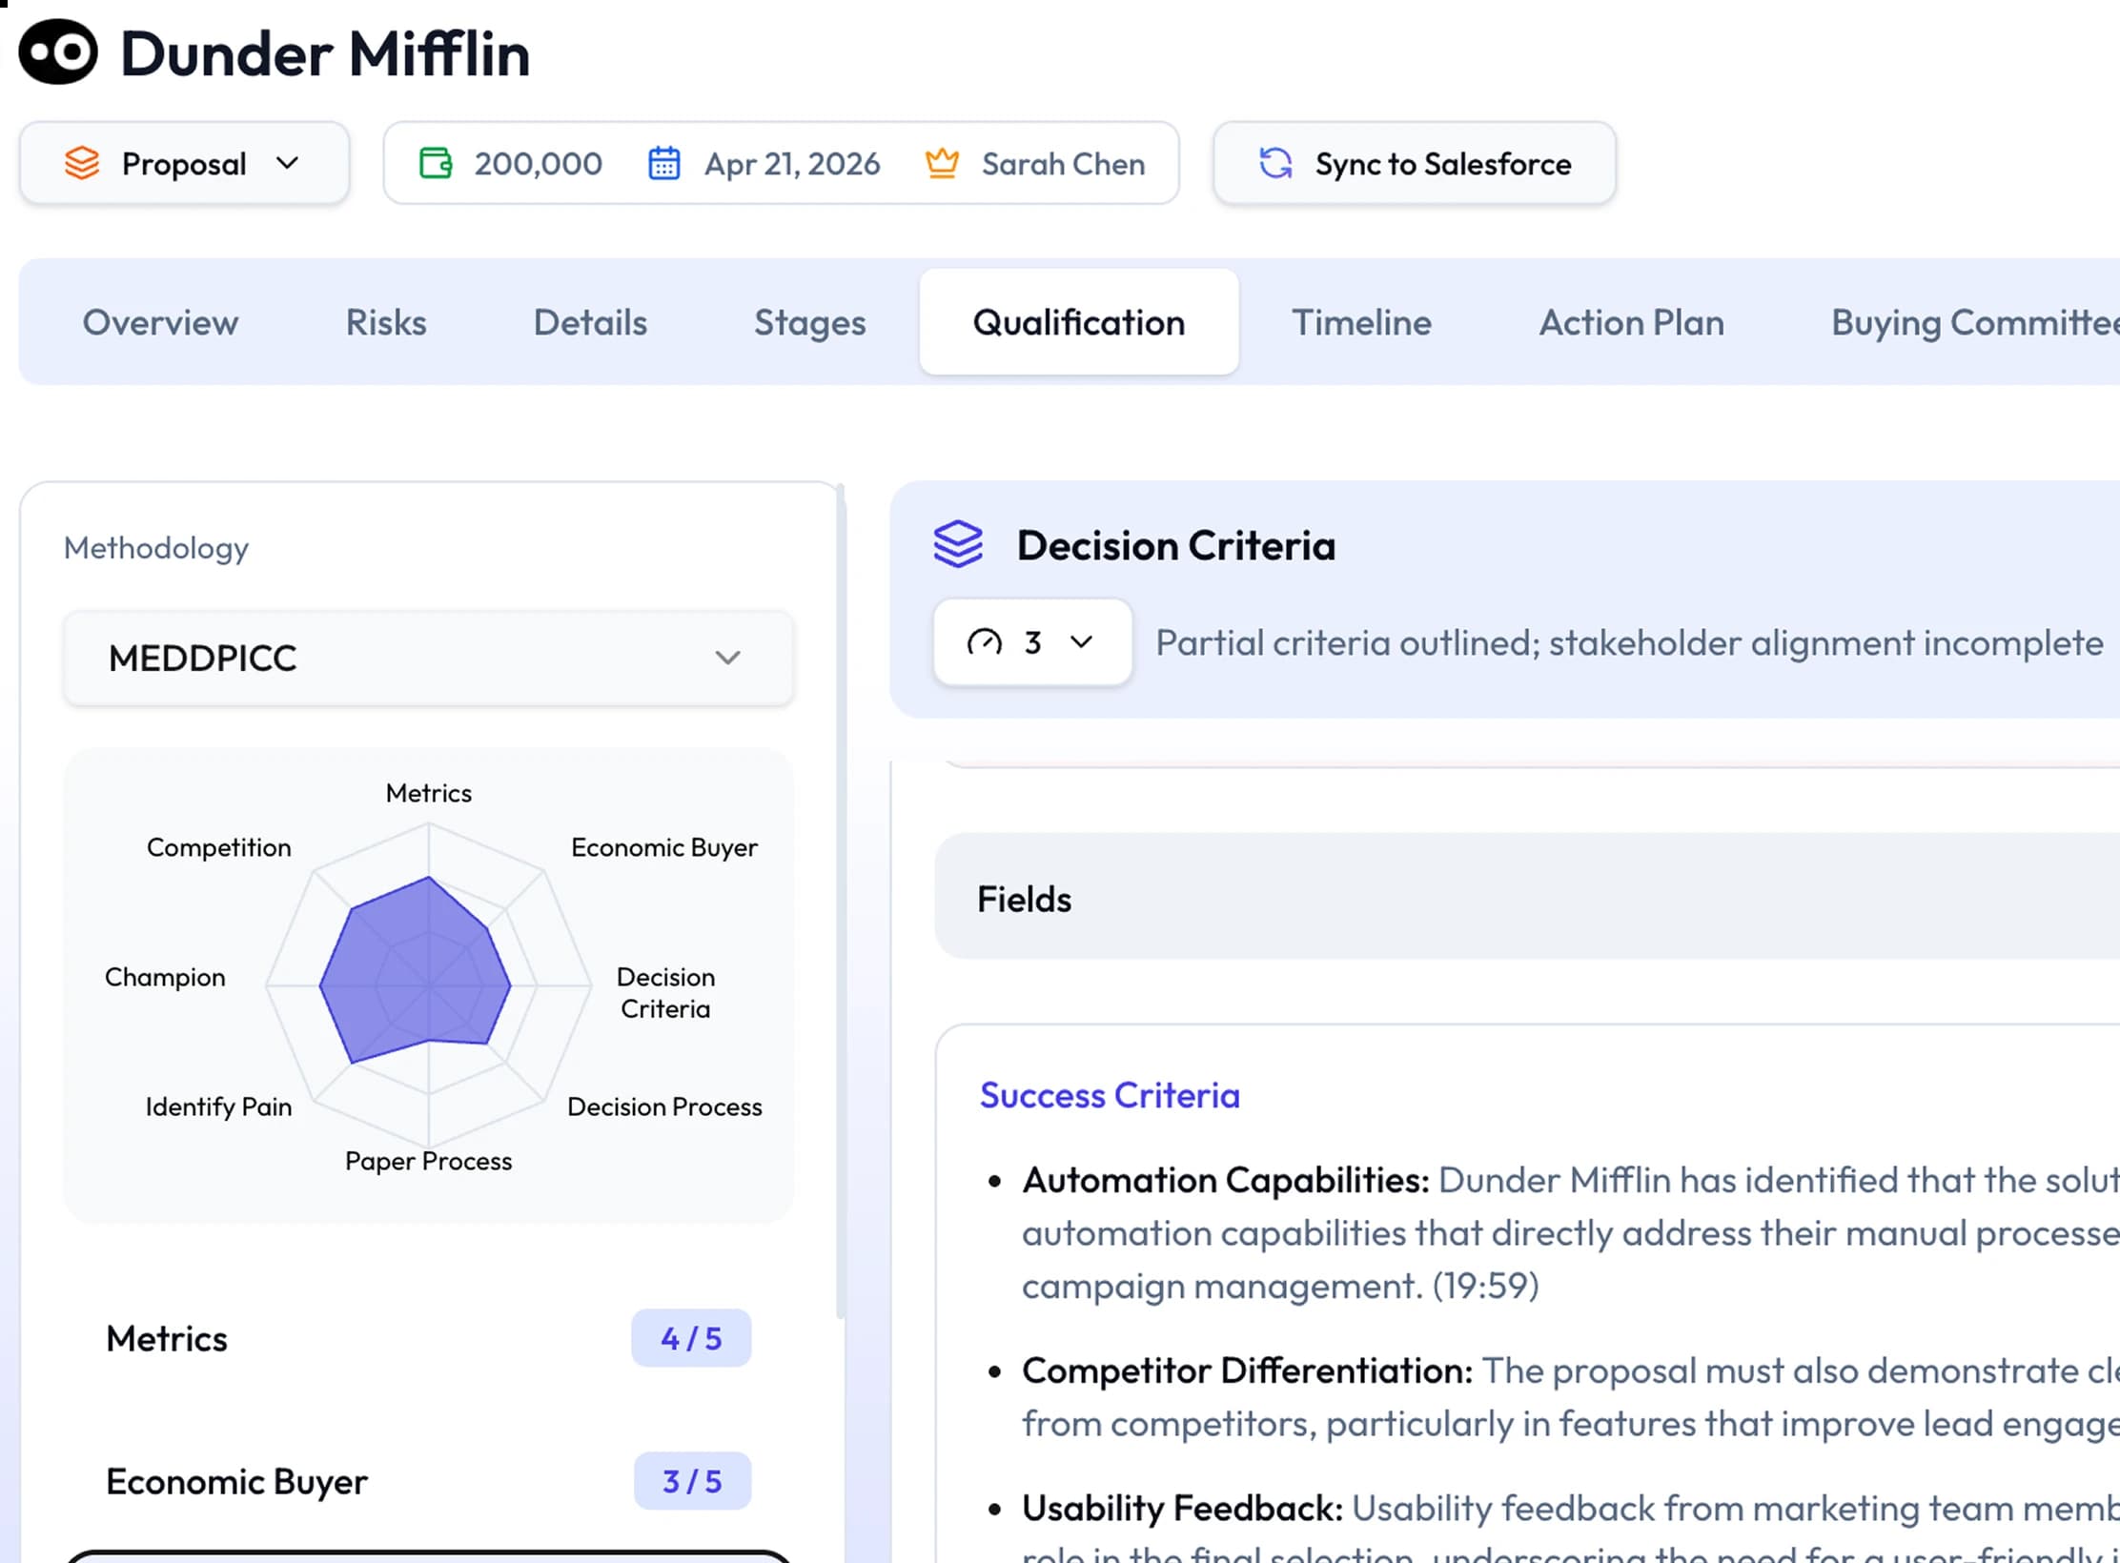Open the MEDDPICC methodology dropdown

point(428,658)
